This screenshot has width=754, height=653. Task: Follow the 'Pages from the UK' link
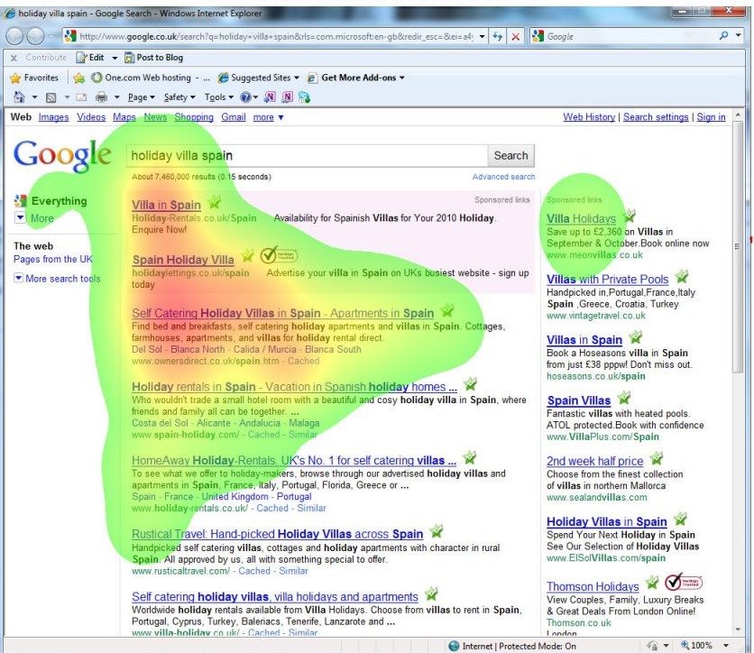[x=53, y=259]
